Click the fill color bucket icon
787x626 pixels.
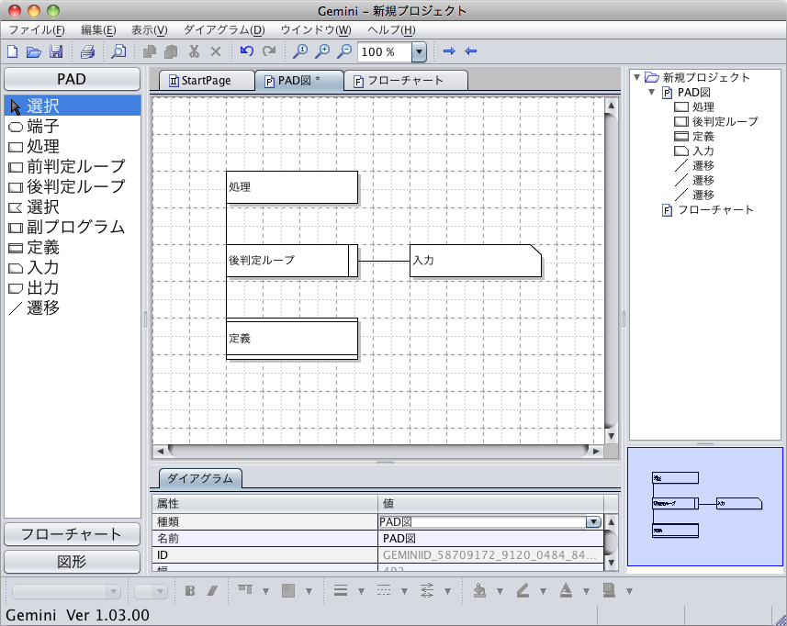click(x=480, y=591)
